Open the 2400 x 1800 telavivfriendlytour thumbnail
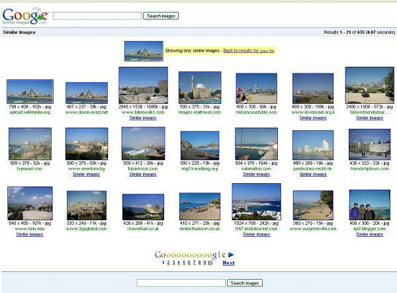 pyautogui.click(x=370, y=85)
